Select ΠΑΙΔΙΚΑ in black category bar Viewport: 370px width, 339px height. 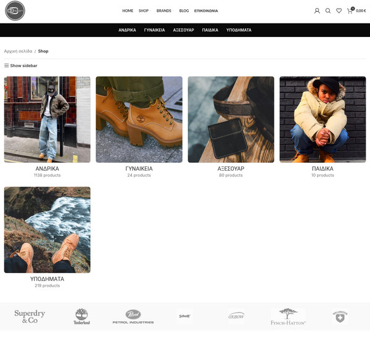[210, 30]
